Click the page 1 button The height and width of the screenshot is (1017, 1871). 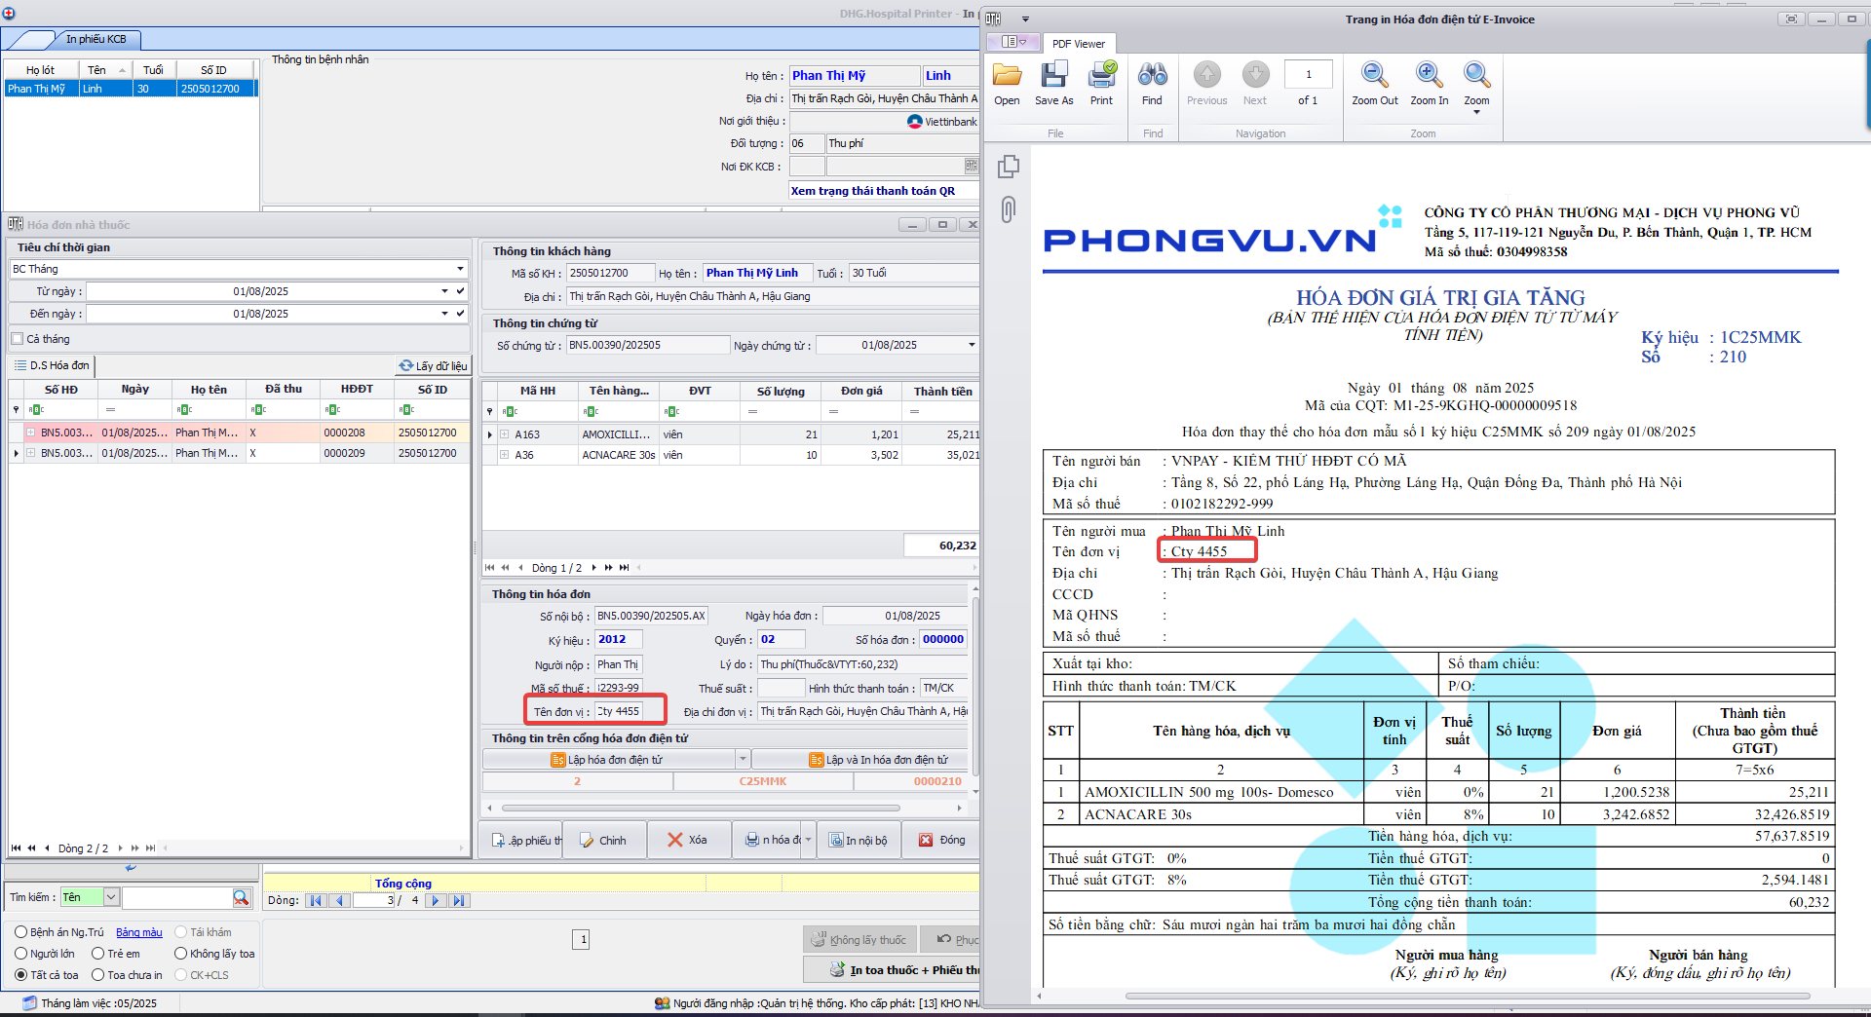(583, 939)
